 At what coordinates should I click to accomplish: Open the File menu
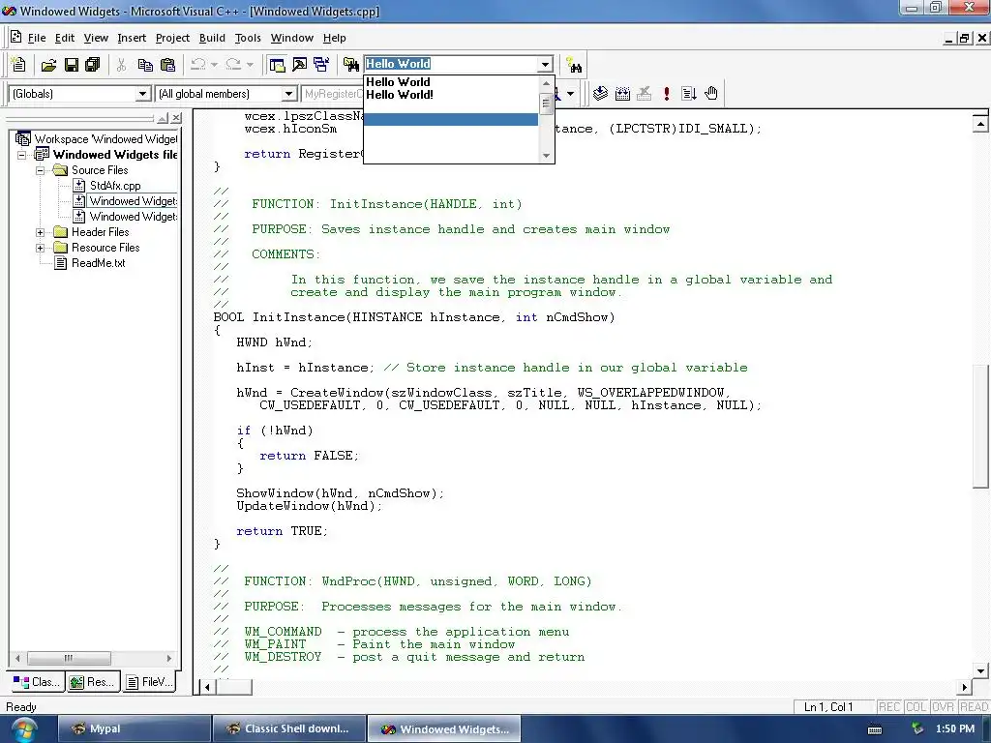pyautogui.click(x=37, y=38)
